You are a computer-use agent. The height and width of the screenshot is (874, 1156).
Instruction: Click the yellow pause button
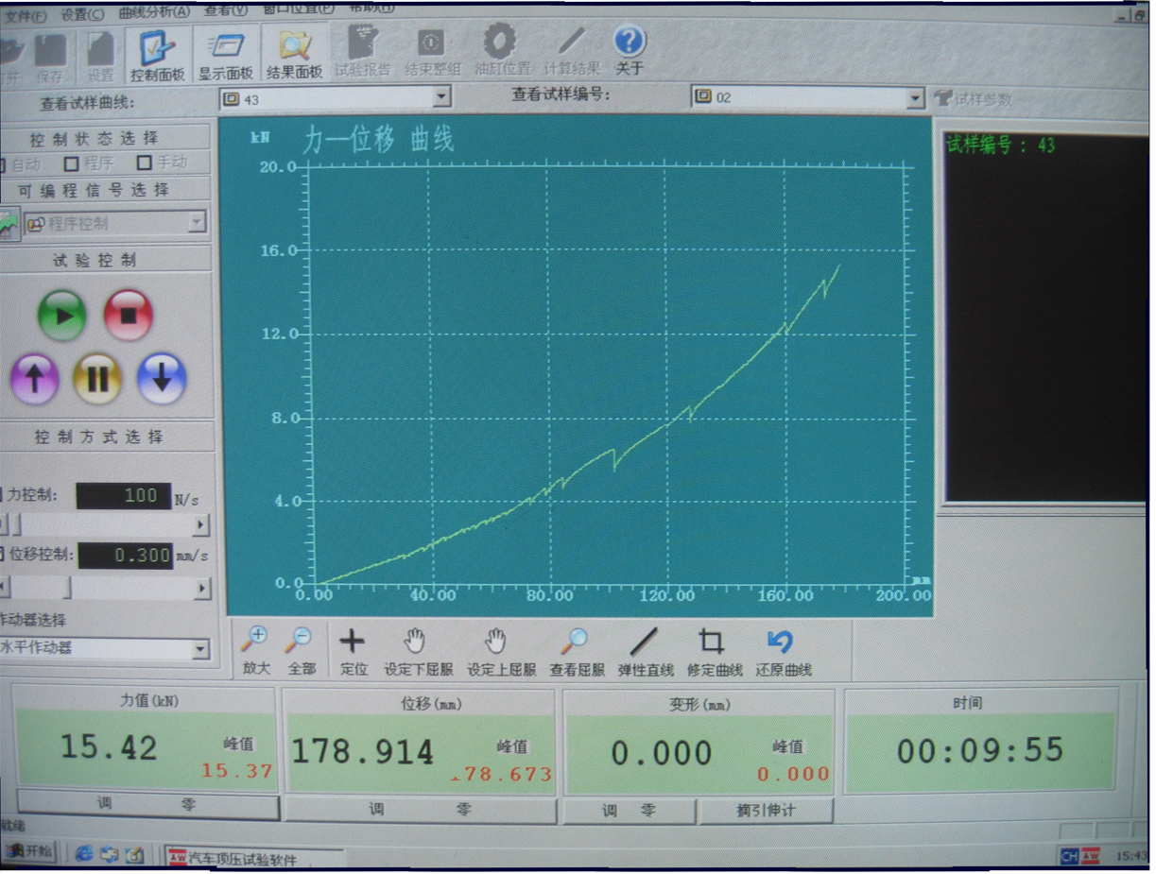click(97, 378)
